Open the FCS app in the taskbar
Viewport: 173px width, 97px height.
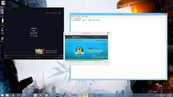click(x=58, y=95)
